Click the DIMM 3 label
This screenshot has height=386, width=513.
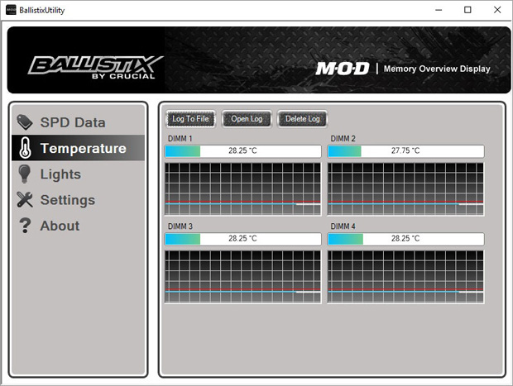[180, 226]
